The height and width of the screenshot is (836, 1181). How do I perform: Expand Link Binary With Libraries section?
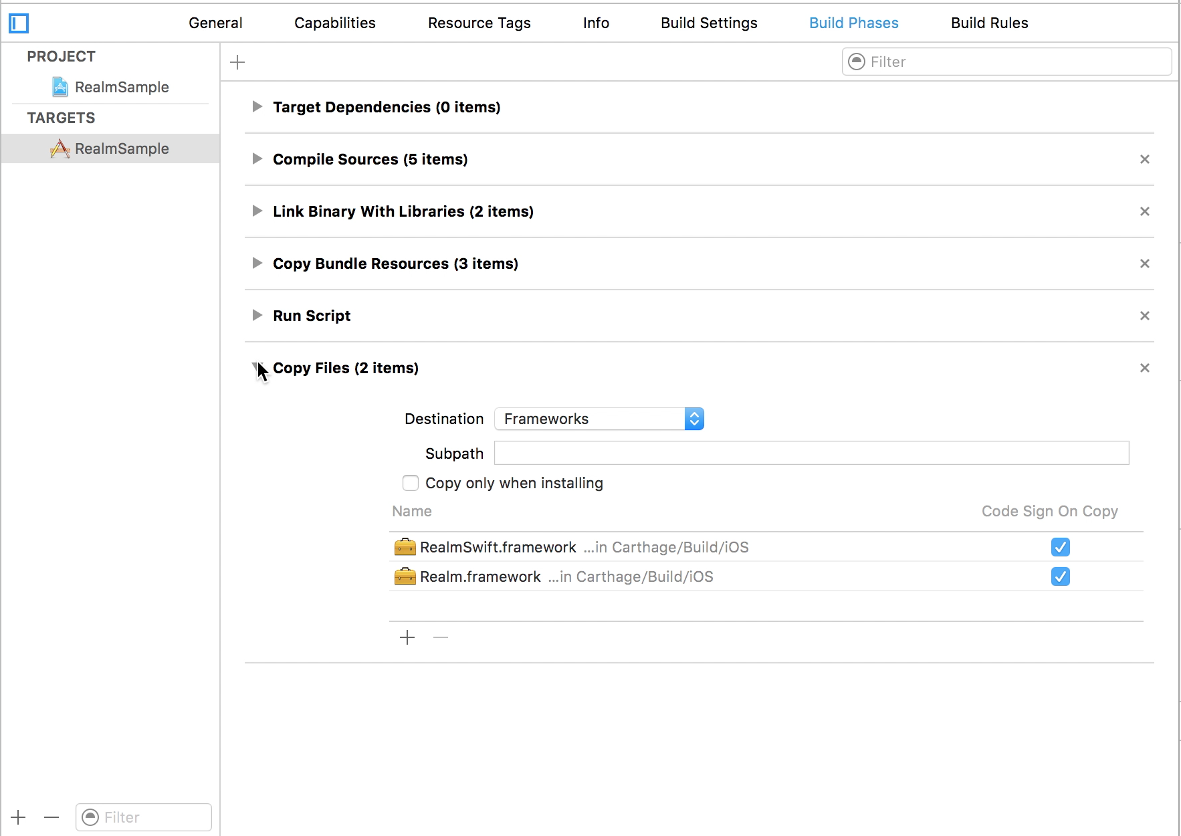tap(257, 211)
